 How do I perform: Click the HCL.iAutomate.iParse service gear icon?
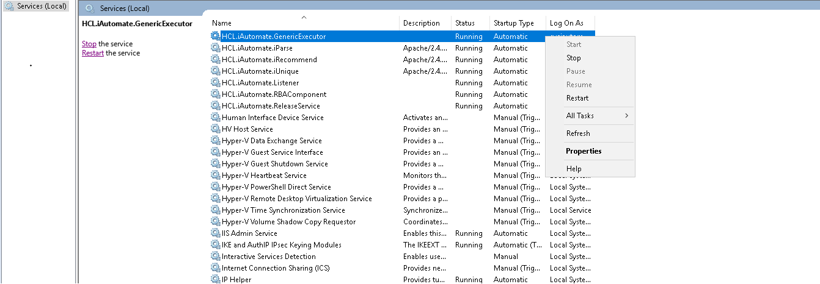pos(215,48)
